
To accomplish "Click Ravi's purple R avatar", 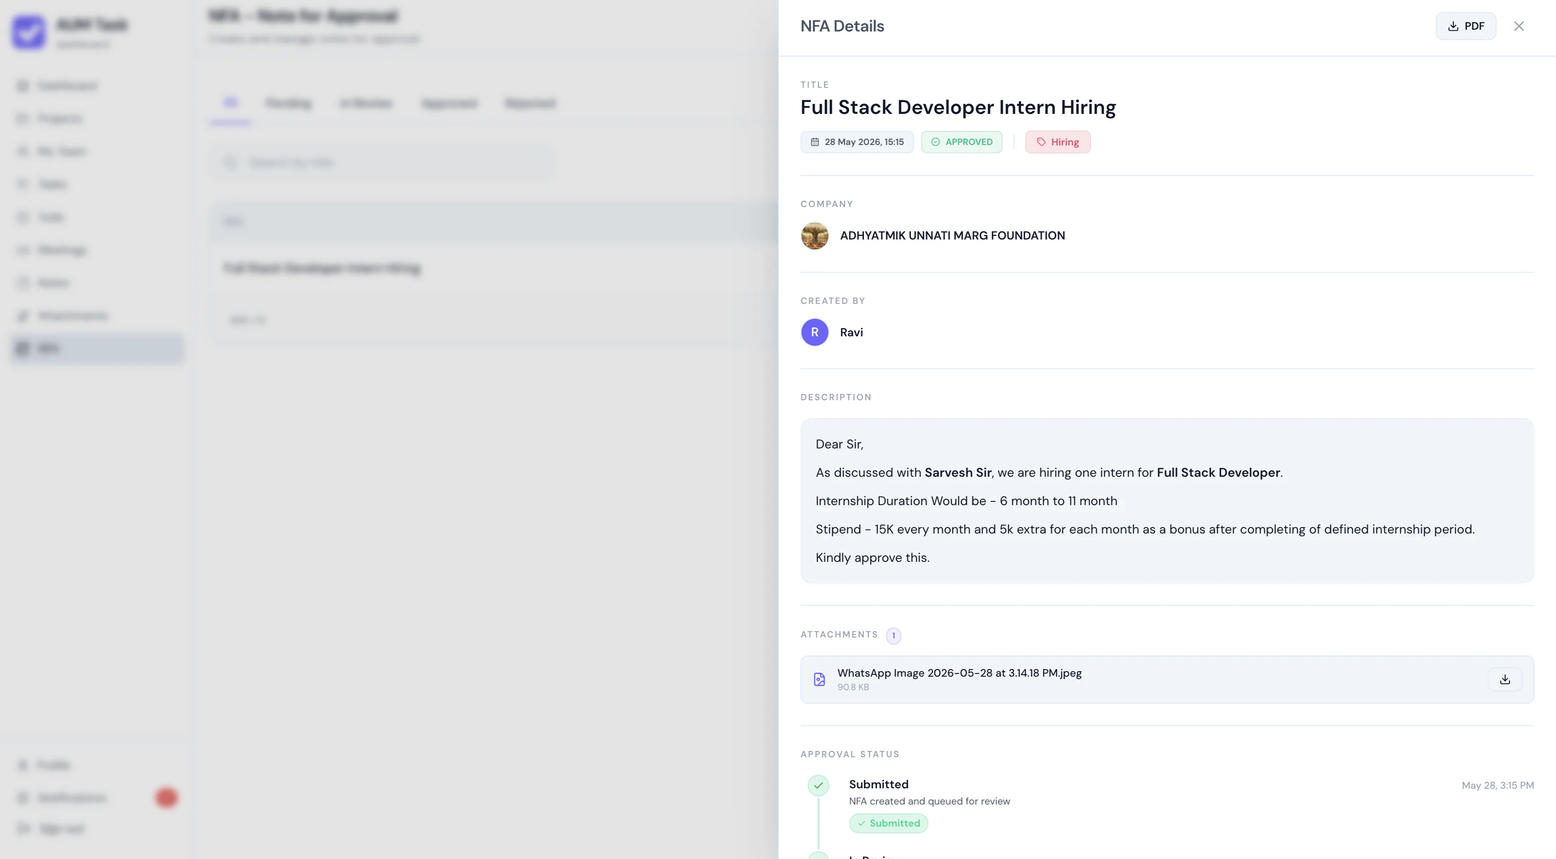I will [814, 332].
